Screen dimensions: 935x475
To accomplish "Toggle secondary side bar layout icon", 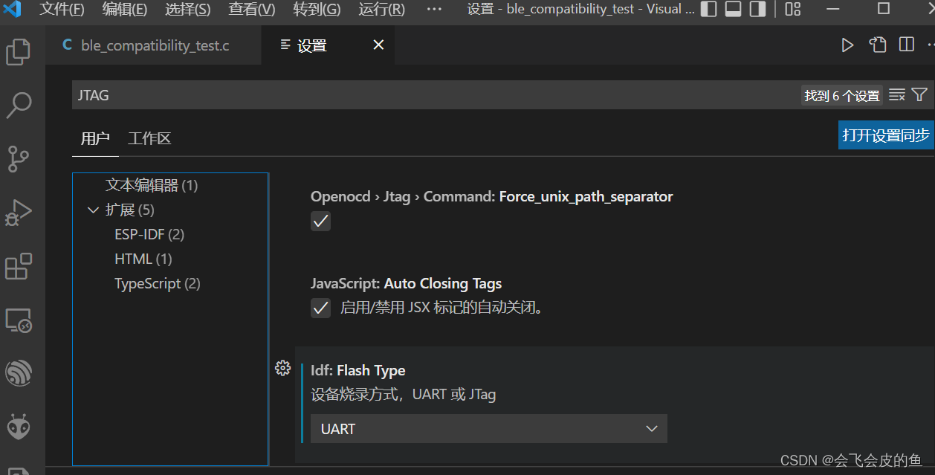I will pos(757,9).
